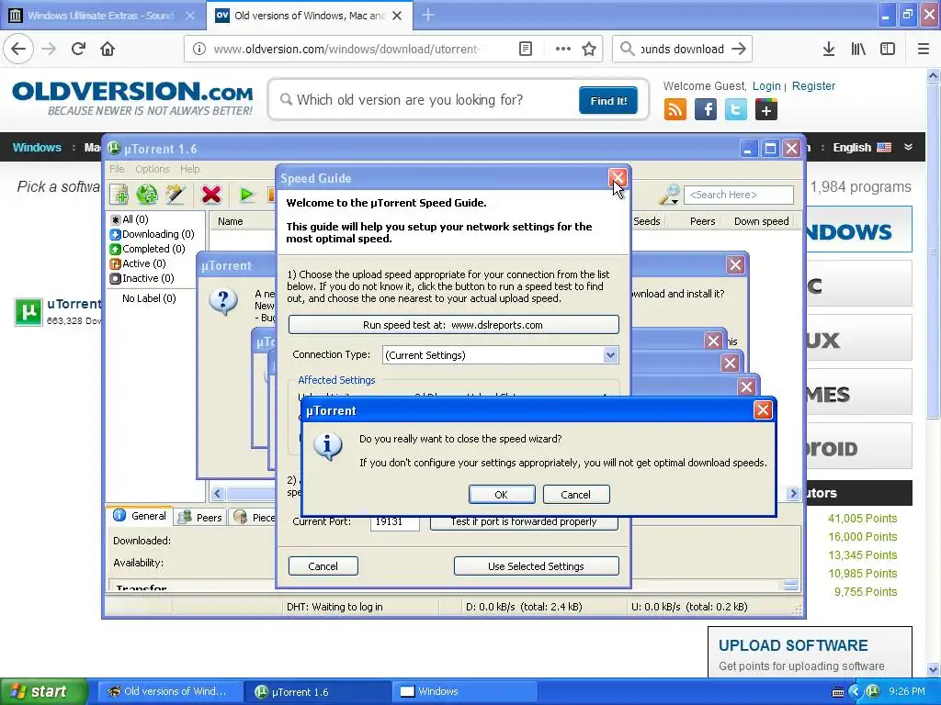The image size is (941, 705).
Task: Switch to the General tab in µTorrent
Action: [x=140, y=516]
